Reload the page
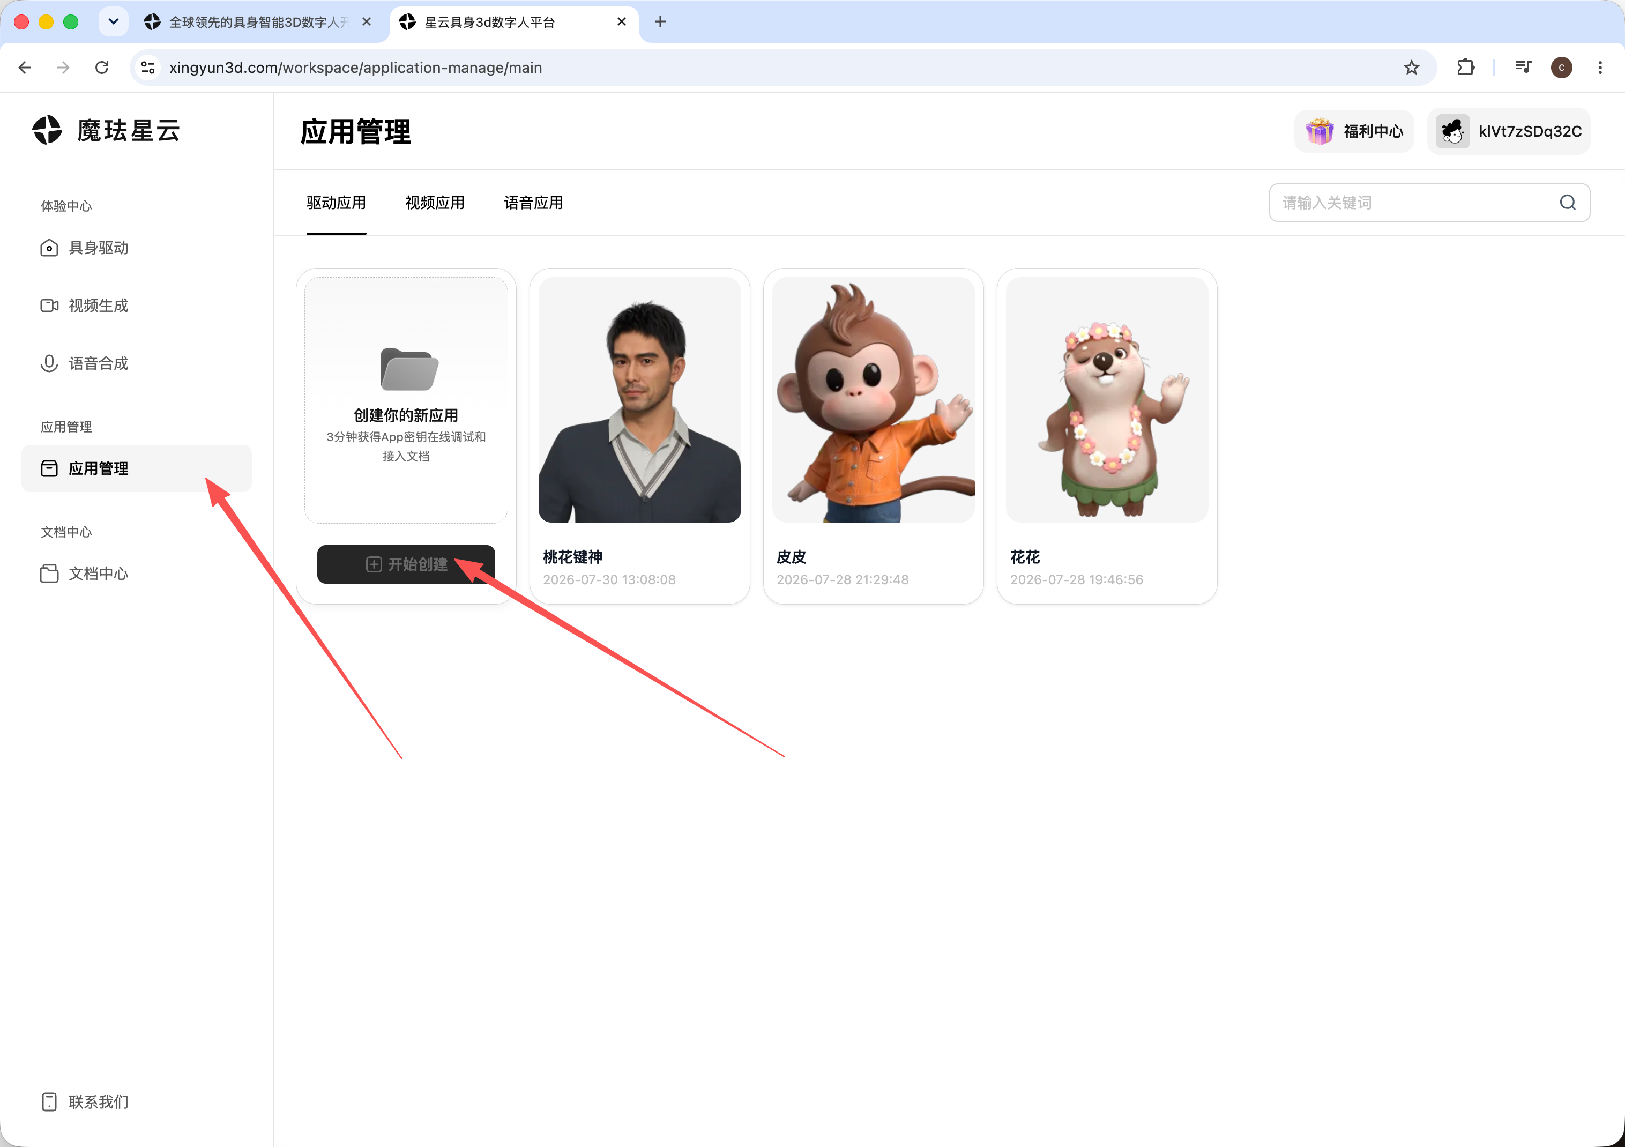The image size is (1625, 1147). coord(102,67)
